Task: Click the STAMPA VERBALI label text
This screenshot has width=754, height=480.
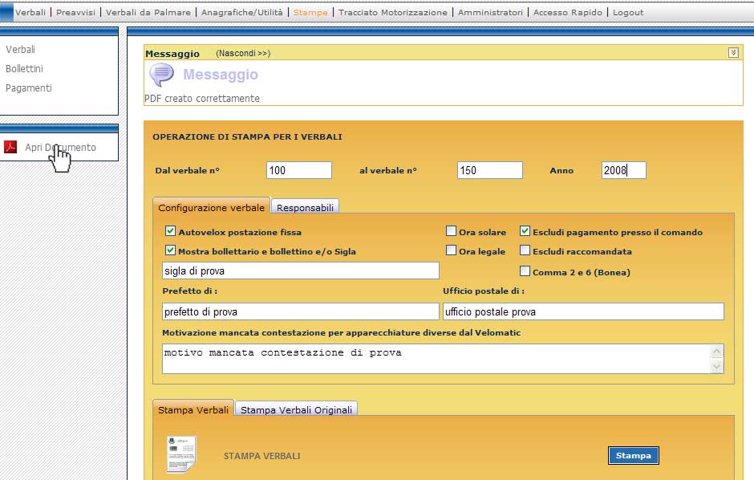Action: (262, 455)
